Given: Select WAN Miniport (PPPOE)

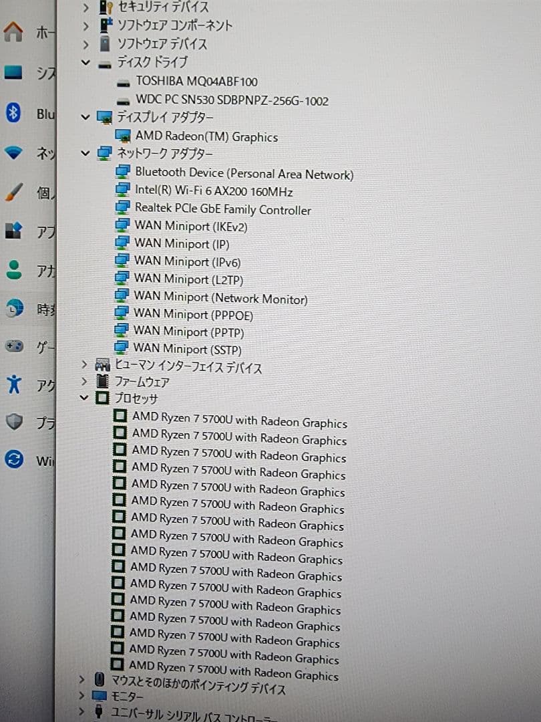Looking at the screenshot, I should coord(193,314).
